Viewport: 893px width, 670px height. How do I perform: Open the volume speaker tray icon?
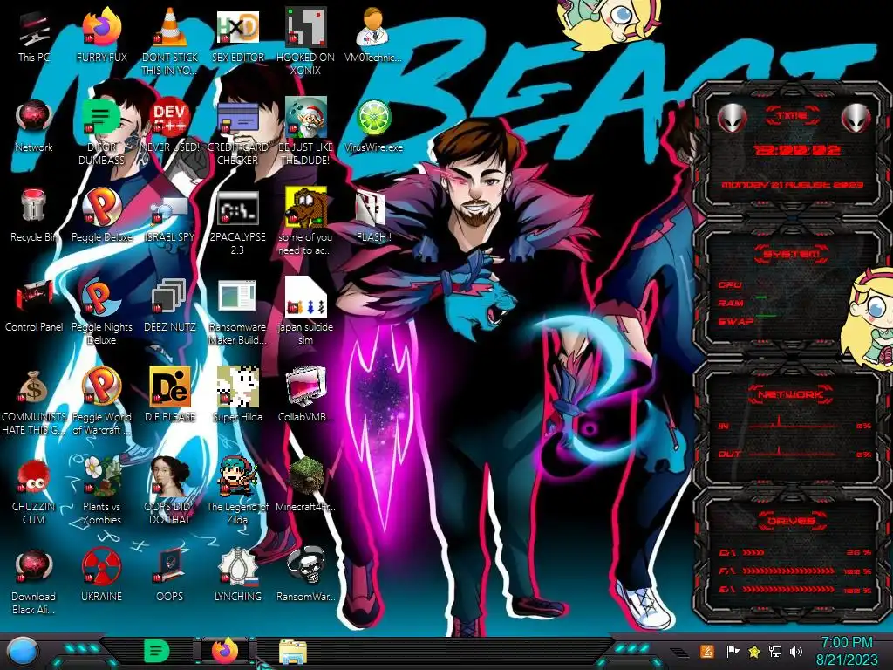[x=796, y=651]
